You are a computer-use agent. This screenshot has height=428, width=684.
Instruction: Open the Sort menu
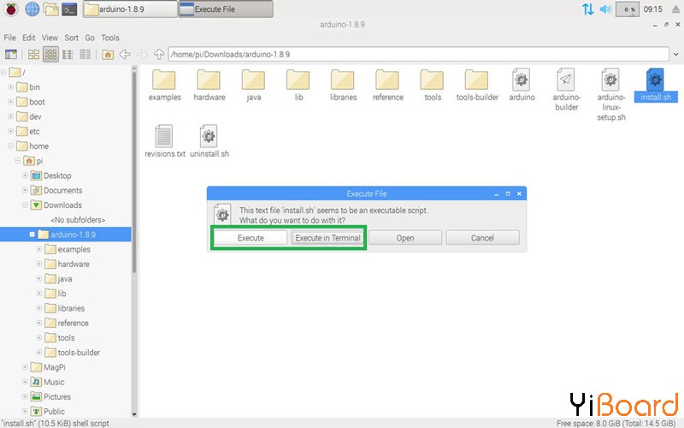72,38
